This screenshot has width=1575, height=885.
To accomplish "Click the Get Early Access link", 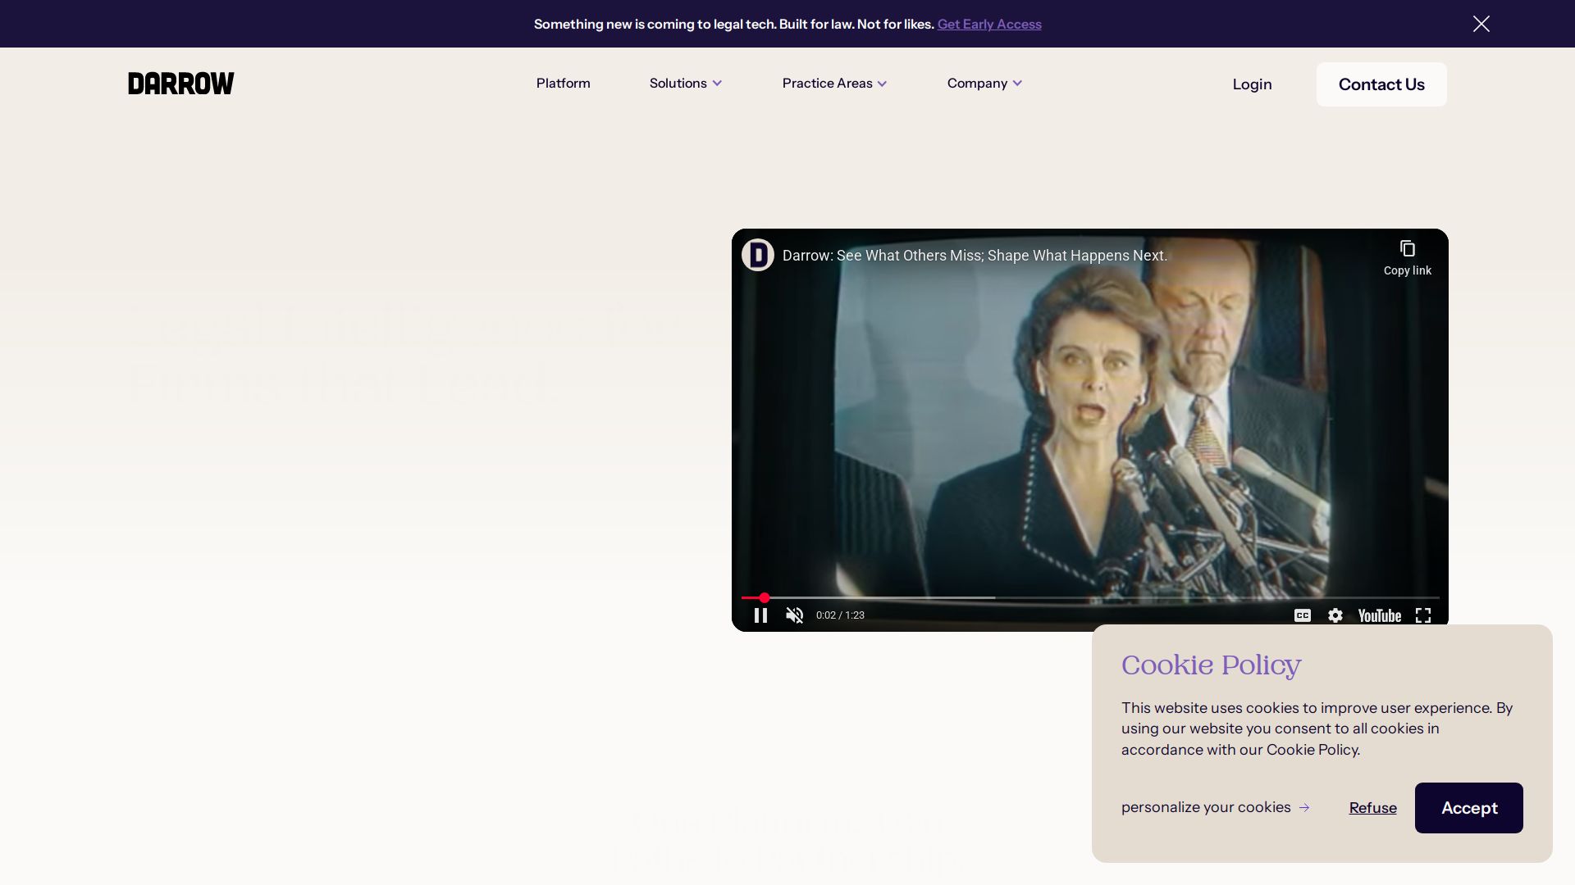I will 988,25.
